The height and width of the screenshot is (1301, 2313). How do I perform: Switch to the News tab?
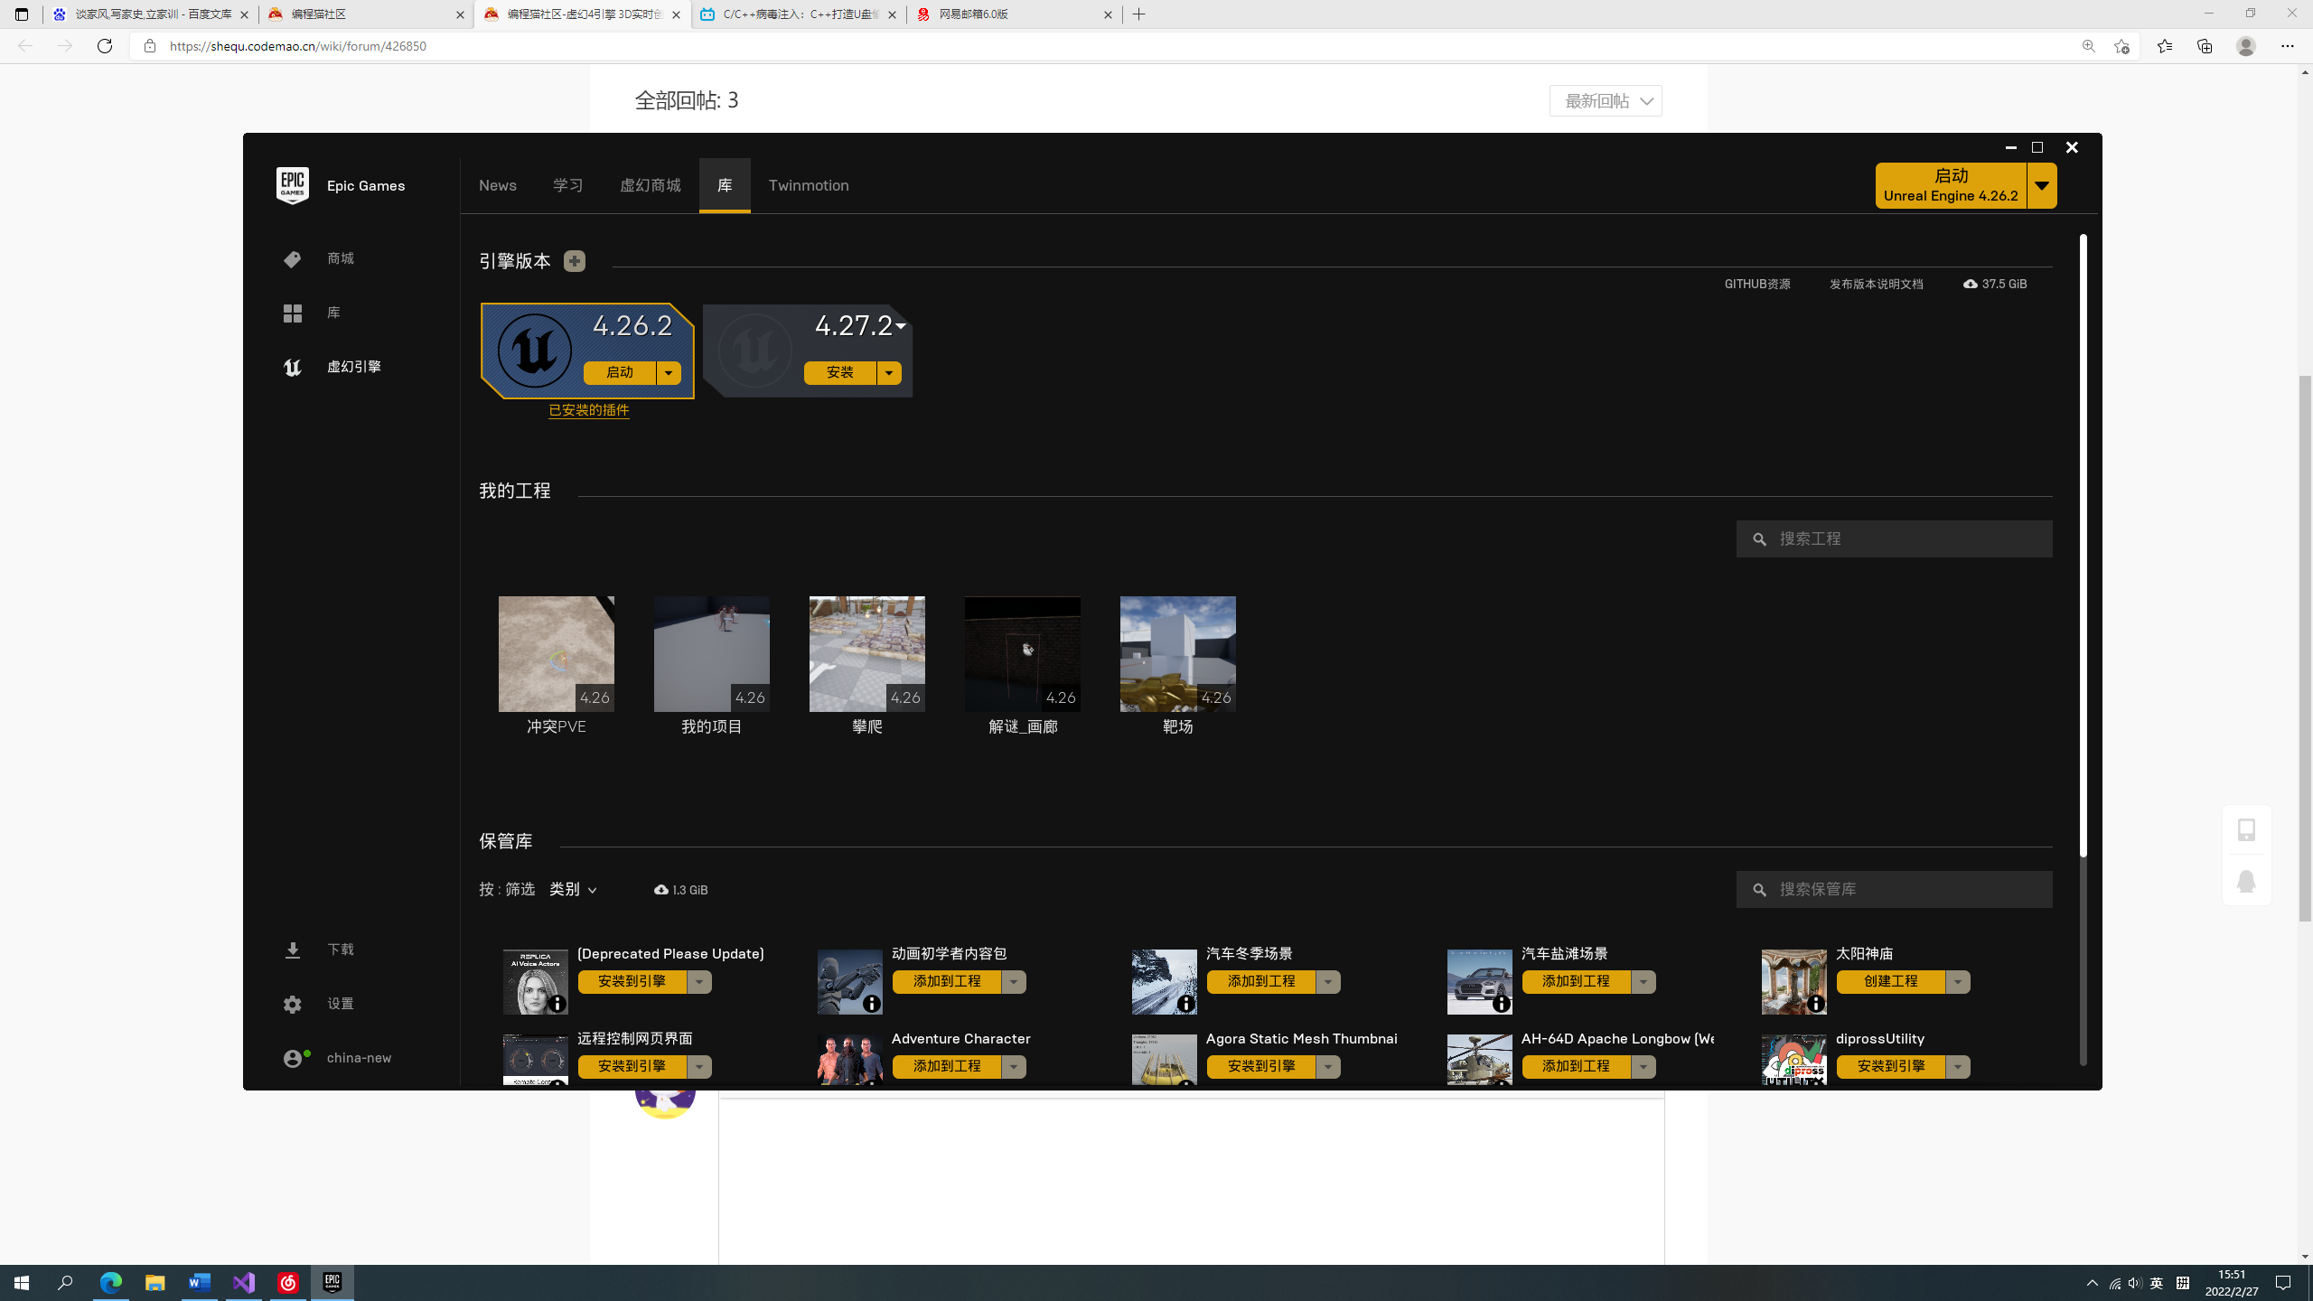click(498, 185)
